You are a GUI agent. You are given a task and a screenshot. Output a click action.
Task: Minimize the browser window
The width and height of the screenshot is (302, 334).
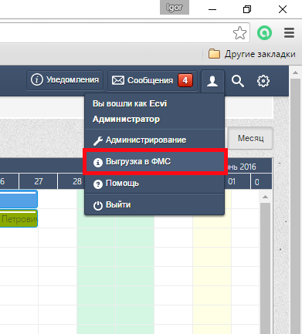coord(212,10)
